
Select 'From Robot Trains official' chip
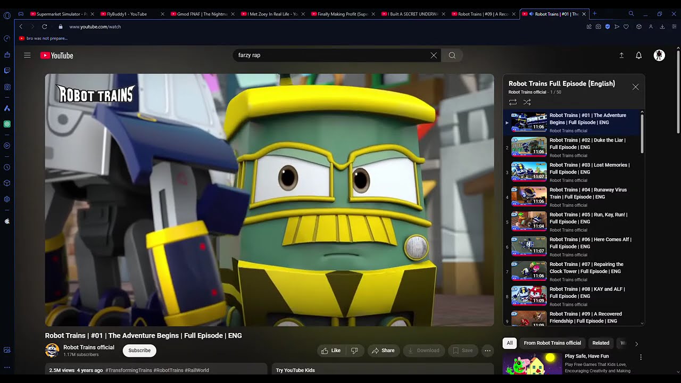[x=552, y=343]
